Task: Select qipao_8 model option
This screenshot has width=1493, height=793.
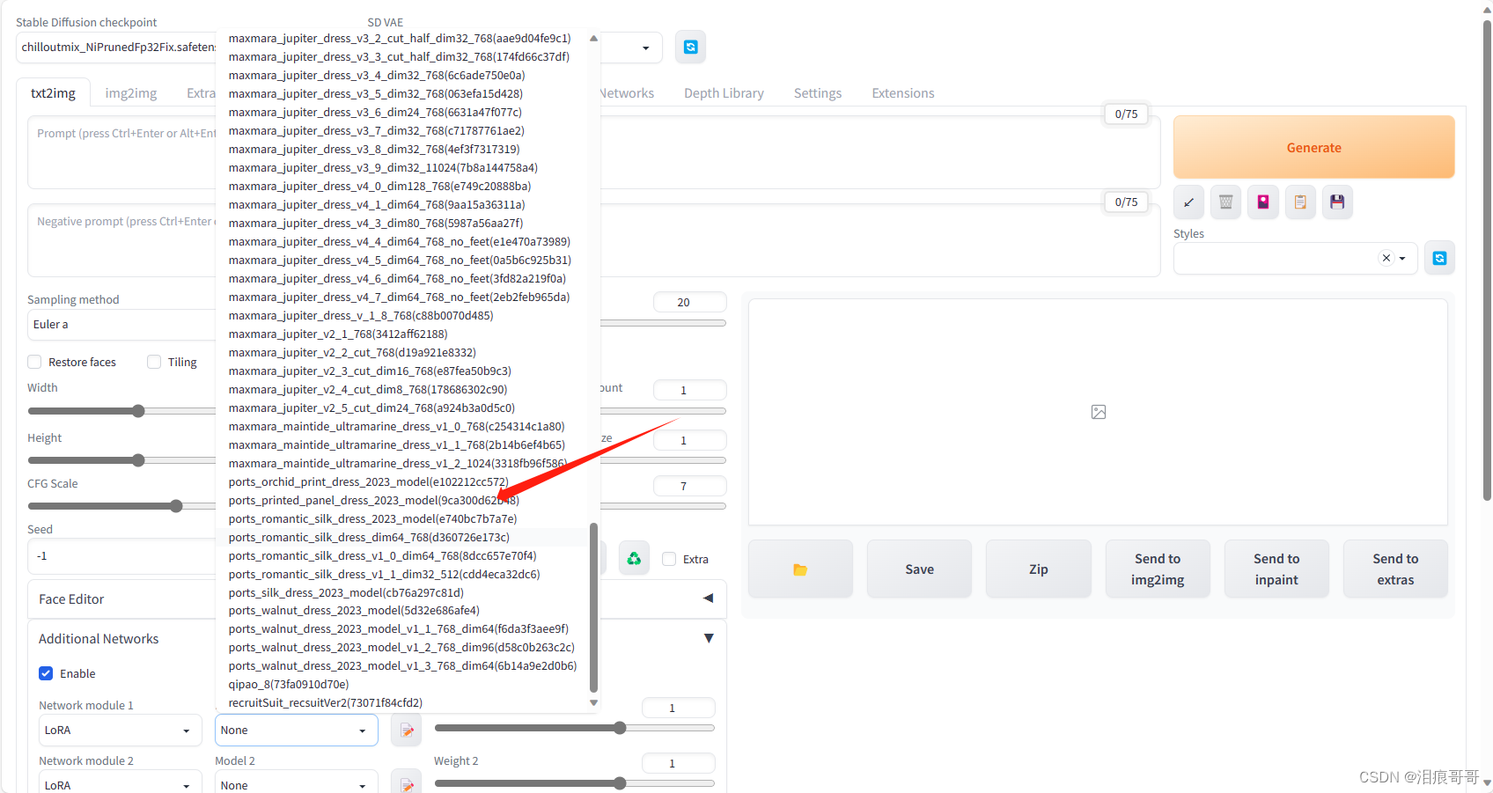Action: point(289,684)
